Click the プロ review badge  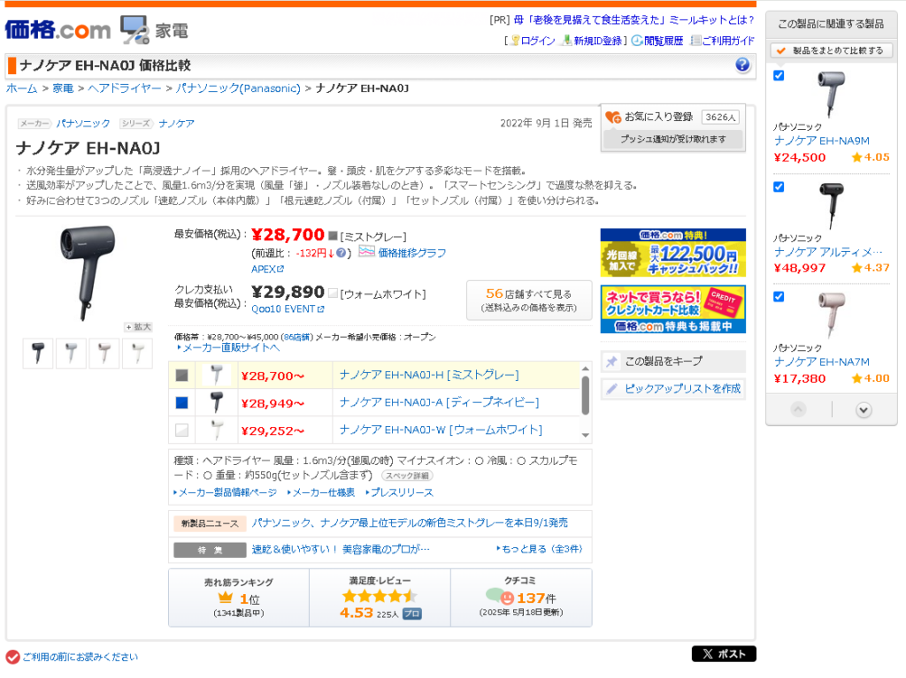tap(412, 613)
